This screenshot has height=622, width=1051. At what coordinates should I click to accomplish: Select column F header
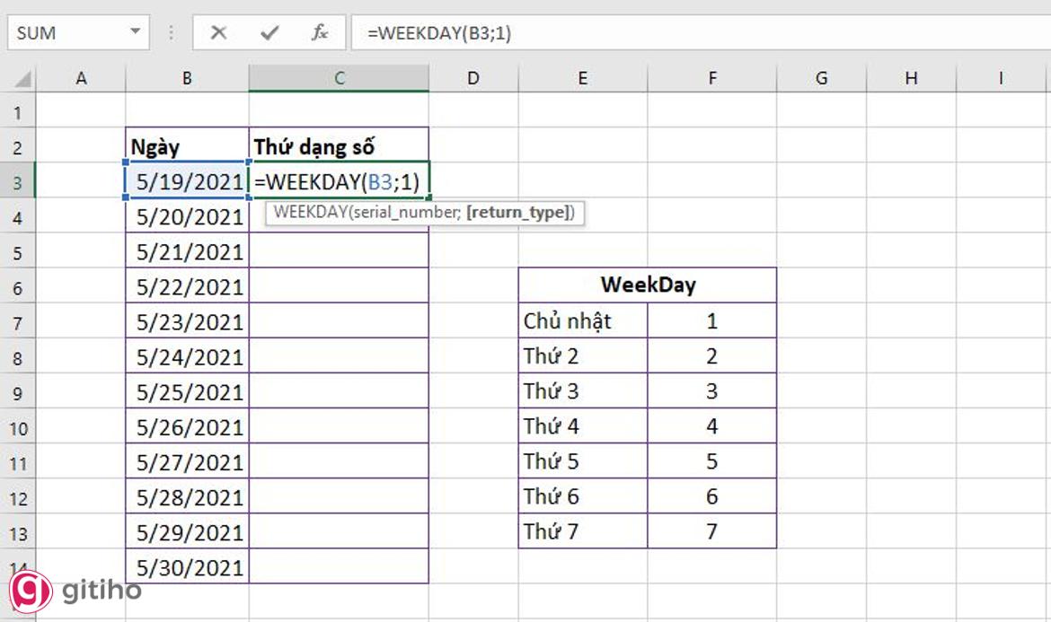pyautogui.click(x=712, y=78)
